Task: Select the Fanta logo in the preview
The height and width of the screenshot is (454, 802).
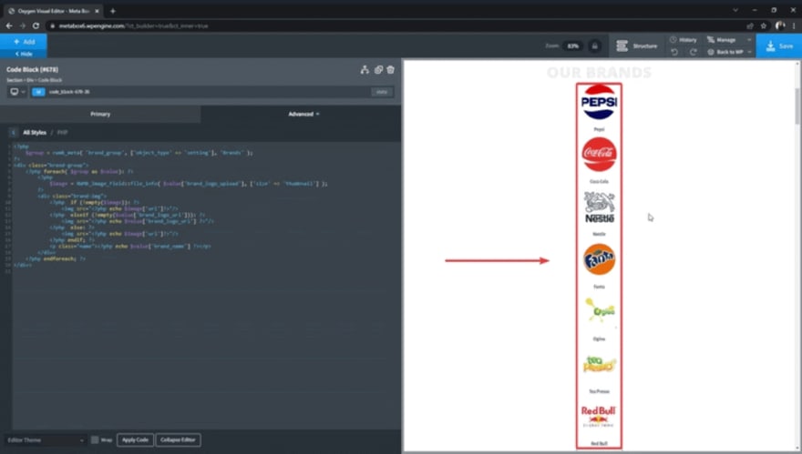Action: 599,259
